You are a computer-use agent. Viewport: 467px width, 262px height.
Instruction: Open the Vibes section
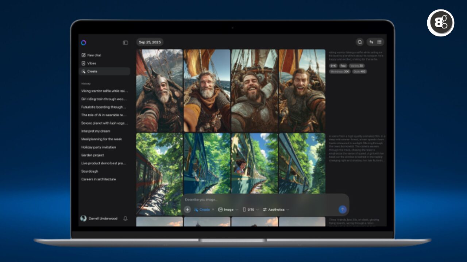[x=91, y=63]
